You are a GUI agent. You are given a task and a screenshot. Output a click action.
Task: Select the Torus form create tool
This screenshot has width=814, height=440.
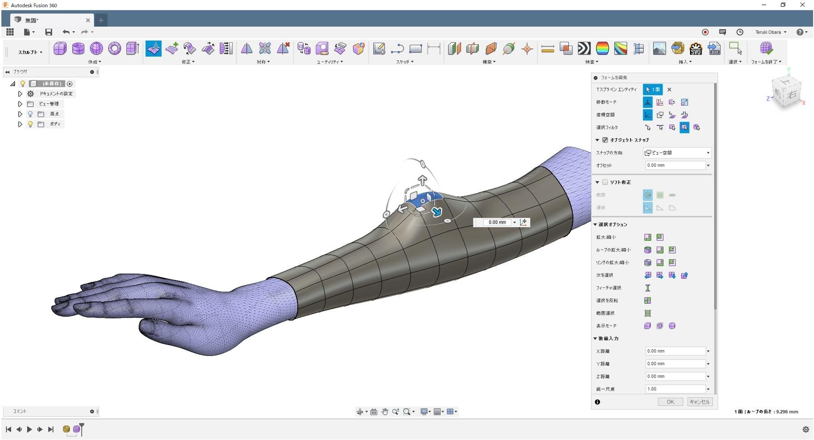(x=114, y=48)
